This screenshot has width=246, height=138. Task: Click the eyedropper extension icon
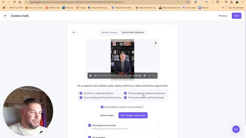coord(196,2)
